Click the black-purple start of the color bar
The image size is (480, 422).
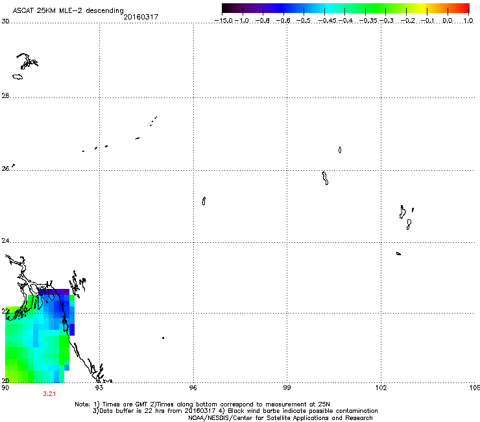point(228,8)
